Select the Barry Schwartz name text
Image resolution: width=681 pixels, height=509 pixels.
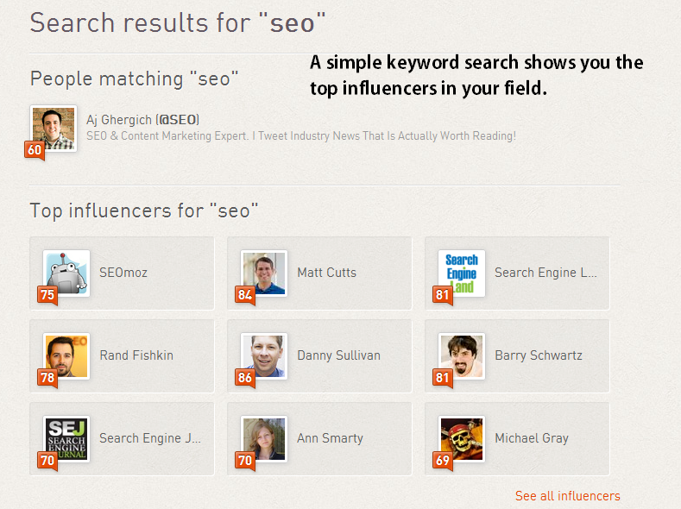pos(538,355)
